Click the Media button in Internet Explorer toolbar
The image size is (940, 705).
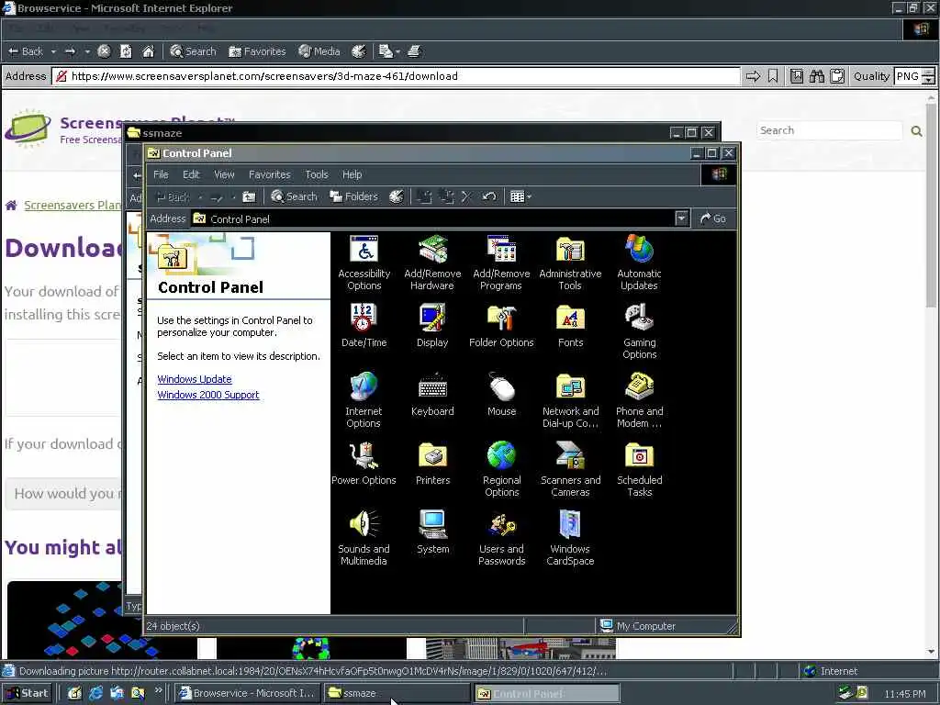pos(319,51)
